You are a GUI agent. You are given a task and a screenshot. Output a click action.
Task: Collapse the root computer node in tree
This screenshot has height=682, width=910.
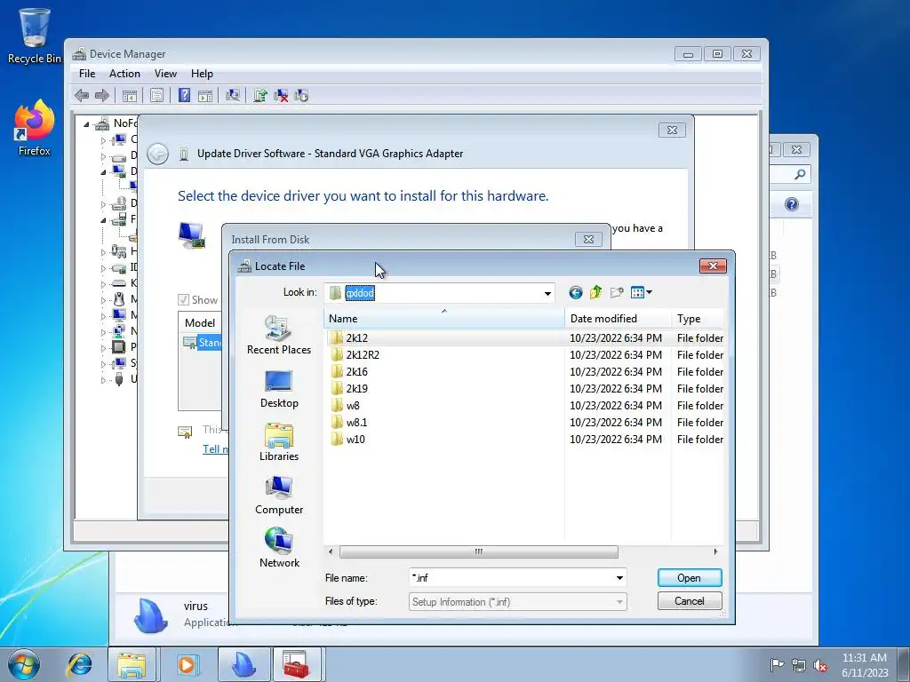coord(86,123)
